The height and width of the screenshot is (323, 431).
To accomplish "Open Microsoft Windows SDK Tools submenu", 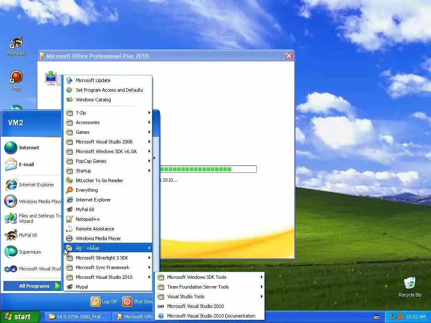I will [210, 277].
